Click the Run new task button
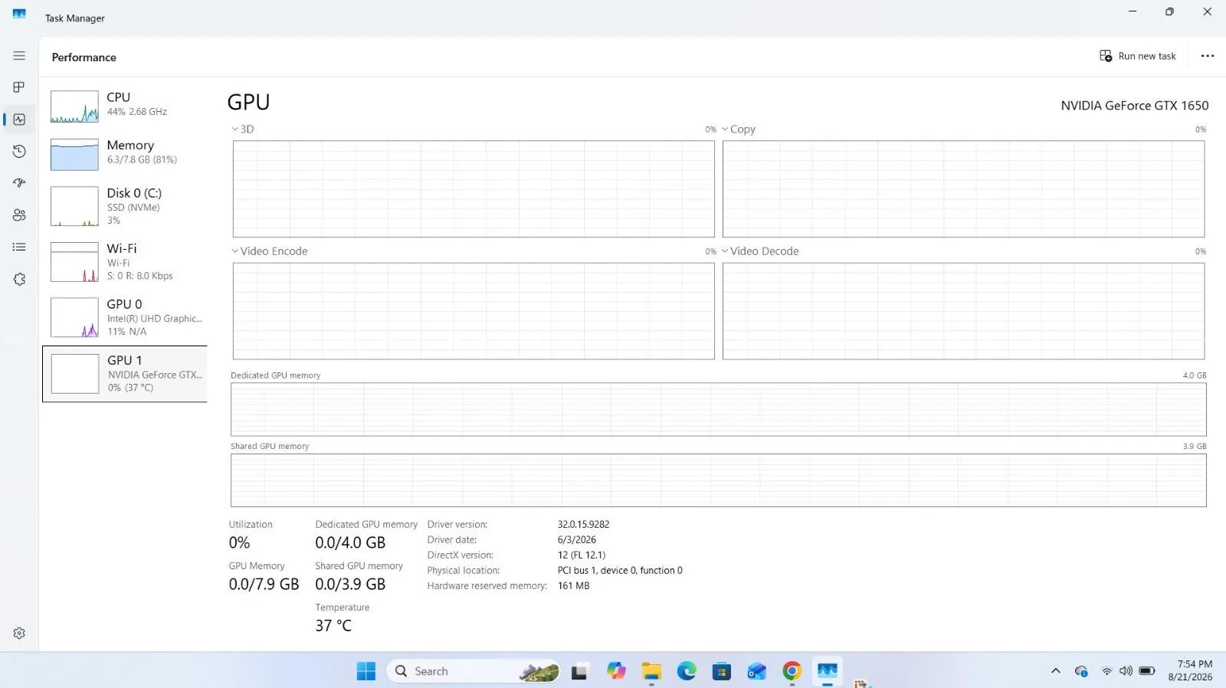The height and width of the screenshot is (688, 1226). [x=1138, y=56]
